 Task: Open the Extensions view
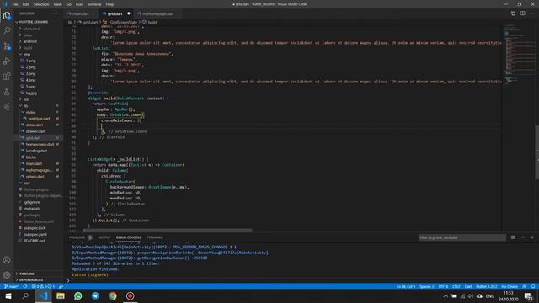click(7, 77)
